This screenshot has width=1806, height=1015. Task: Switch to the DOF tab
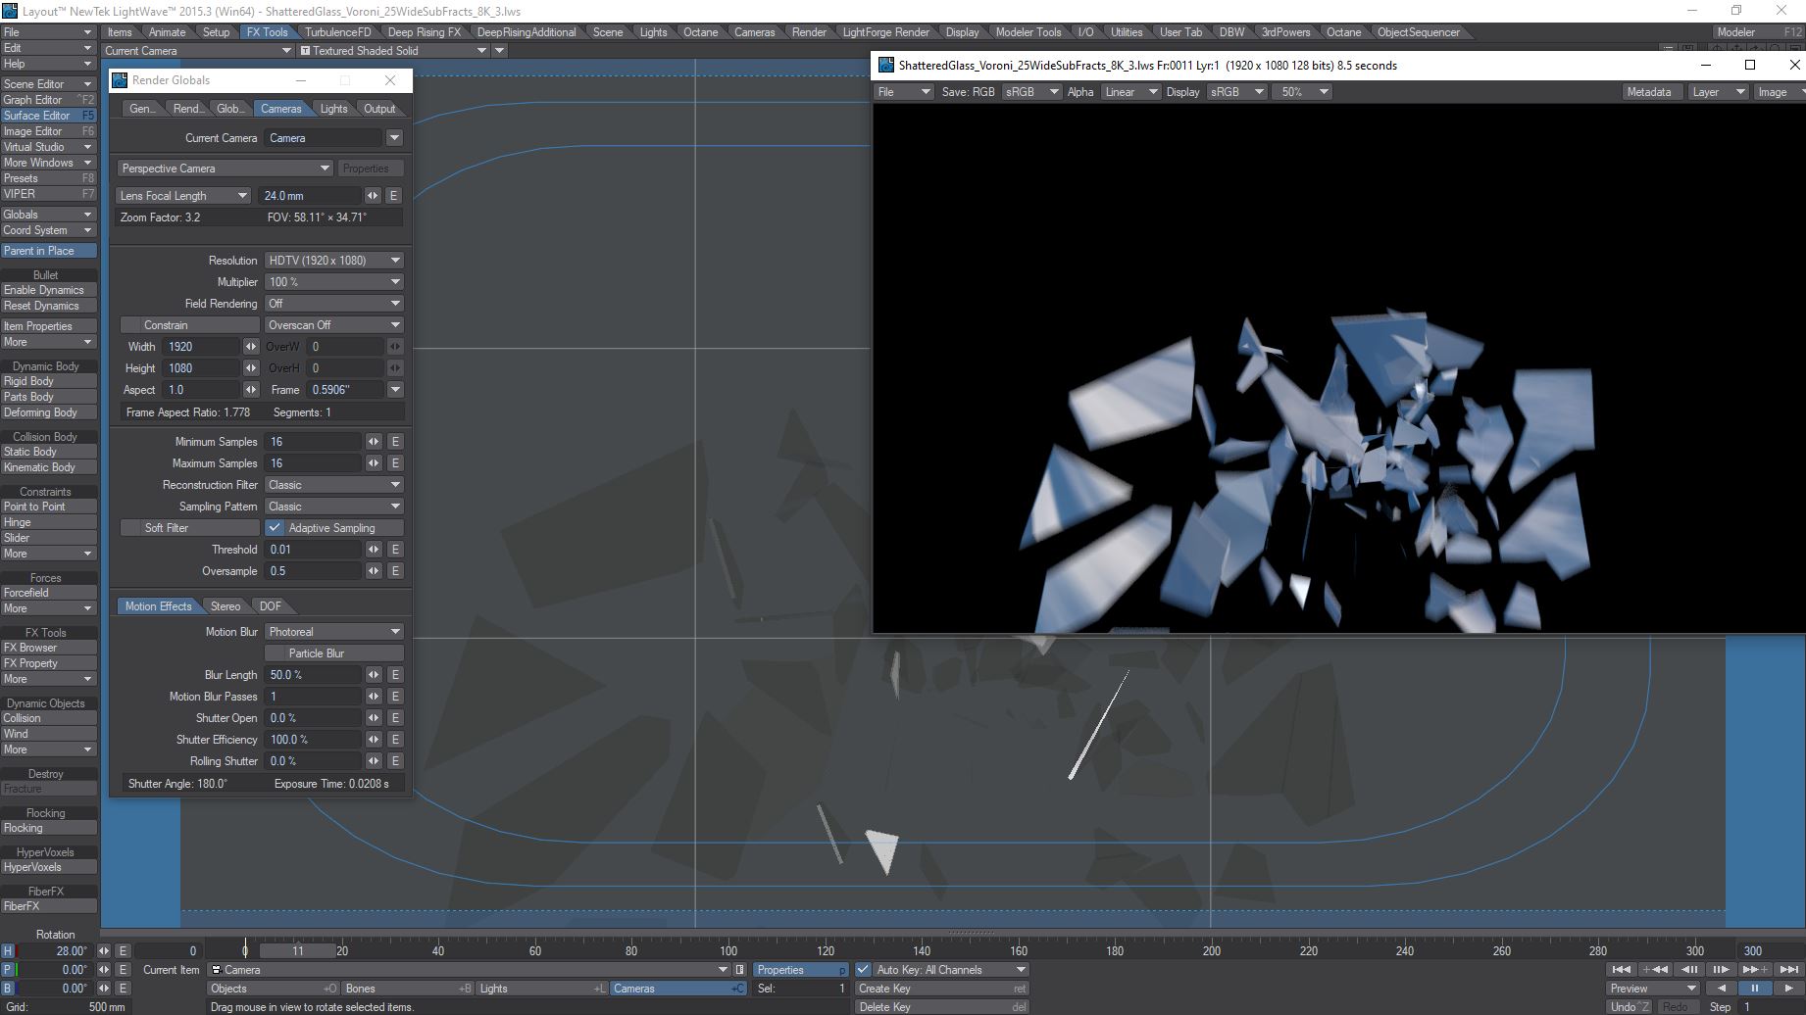[x=270, y=606]
